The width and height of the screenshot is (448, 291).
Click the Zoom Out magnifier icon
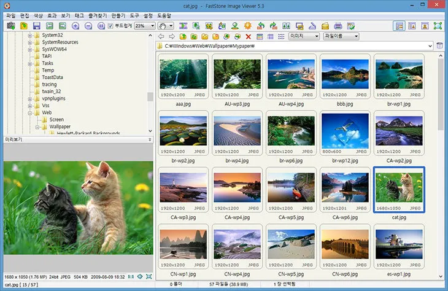88,26
